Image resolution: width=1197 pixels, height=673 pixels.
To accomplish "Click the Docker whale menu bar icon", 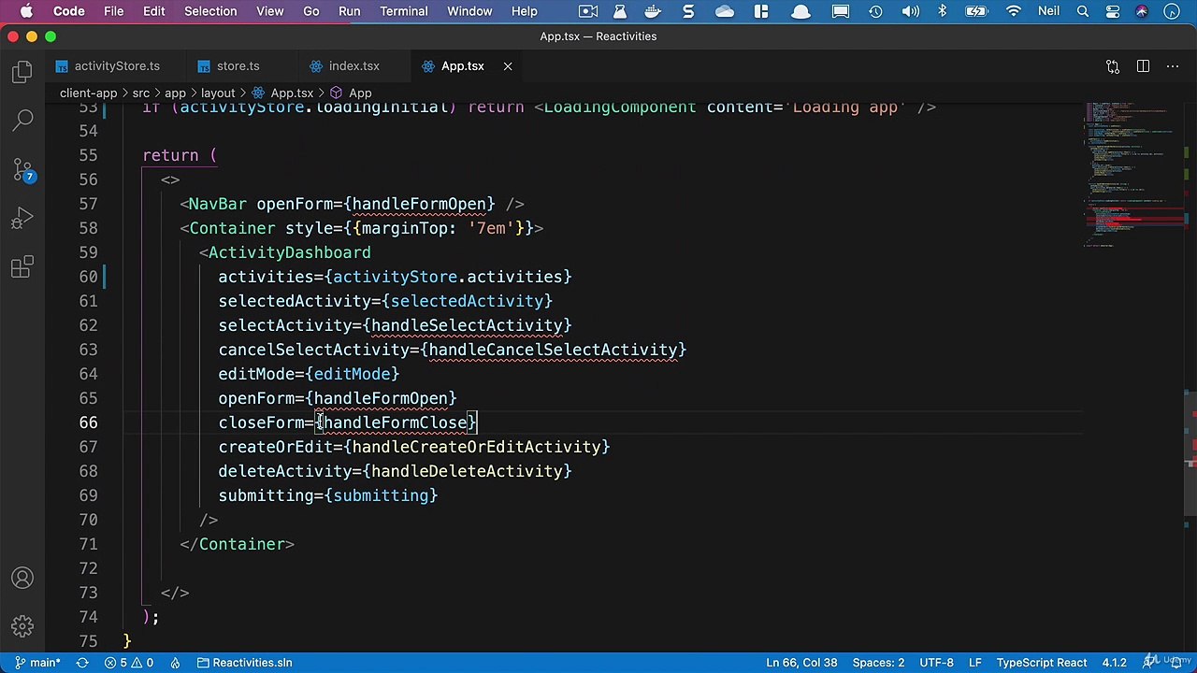I will coord(653,11).
